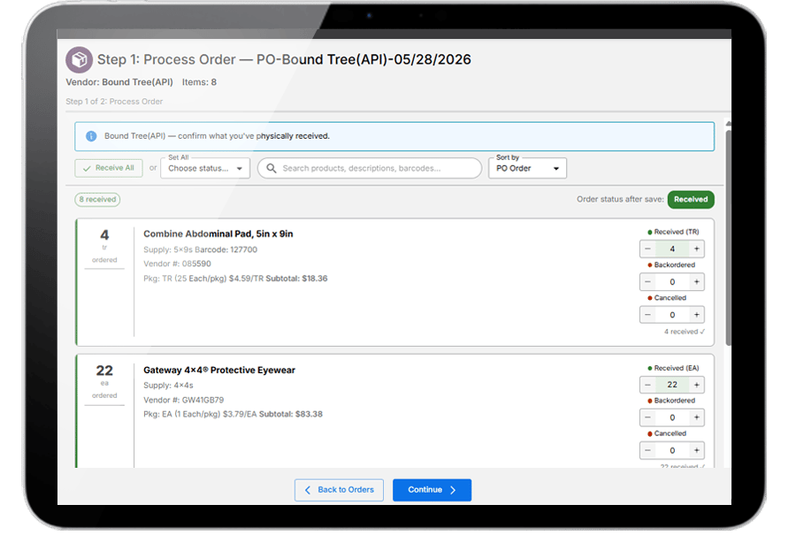Decrease Cancelled for Abdominal Pad

[647, 315]
